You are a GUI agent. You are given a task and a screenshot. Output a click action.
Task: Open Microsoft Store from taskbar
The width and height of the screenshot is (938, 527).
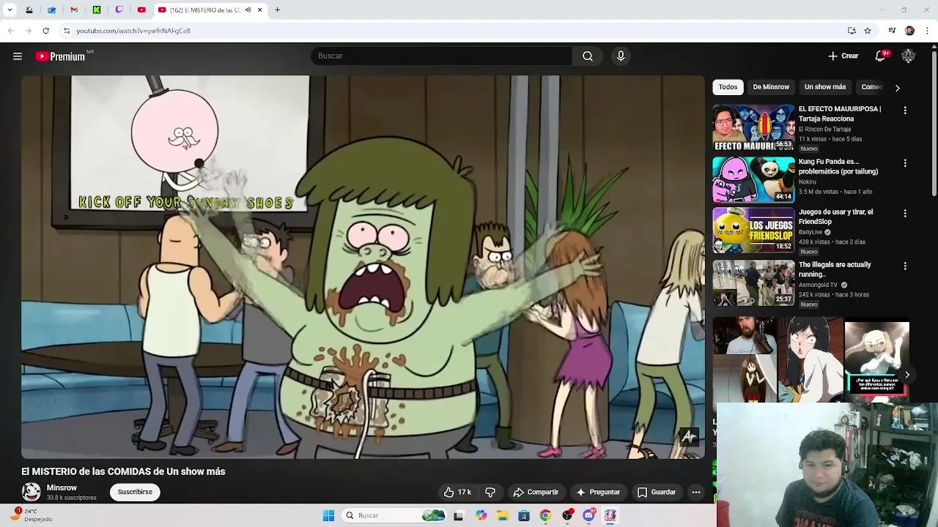(x=523, y=515)
